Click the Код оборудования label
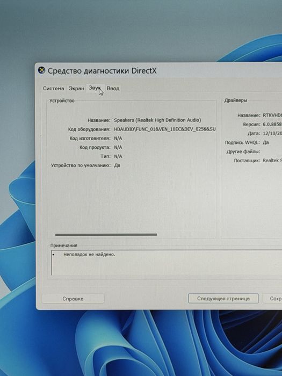Screen dimensions: 282x376 point(89,129)
